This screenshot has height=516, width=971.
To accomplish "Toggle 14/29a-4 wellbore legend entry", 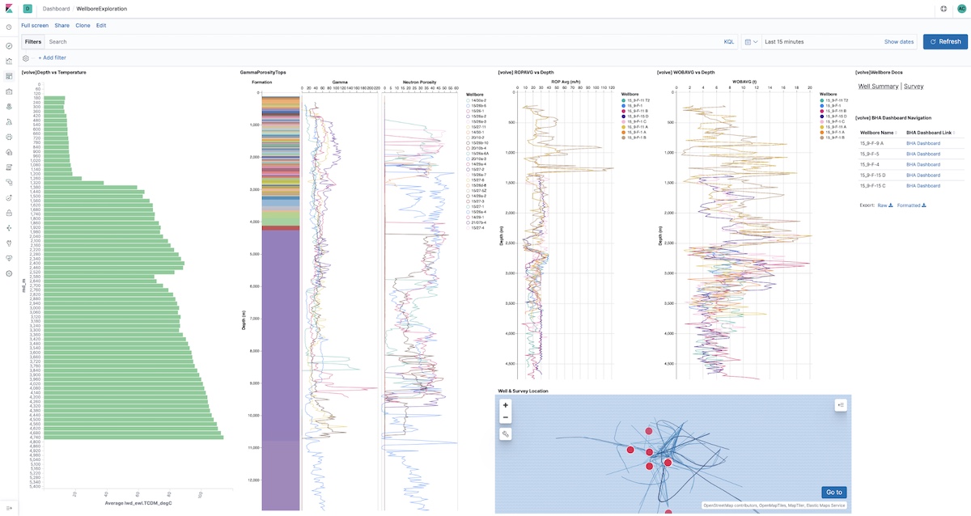I will (478, 164).
